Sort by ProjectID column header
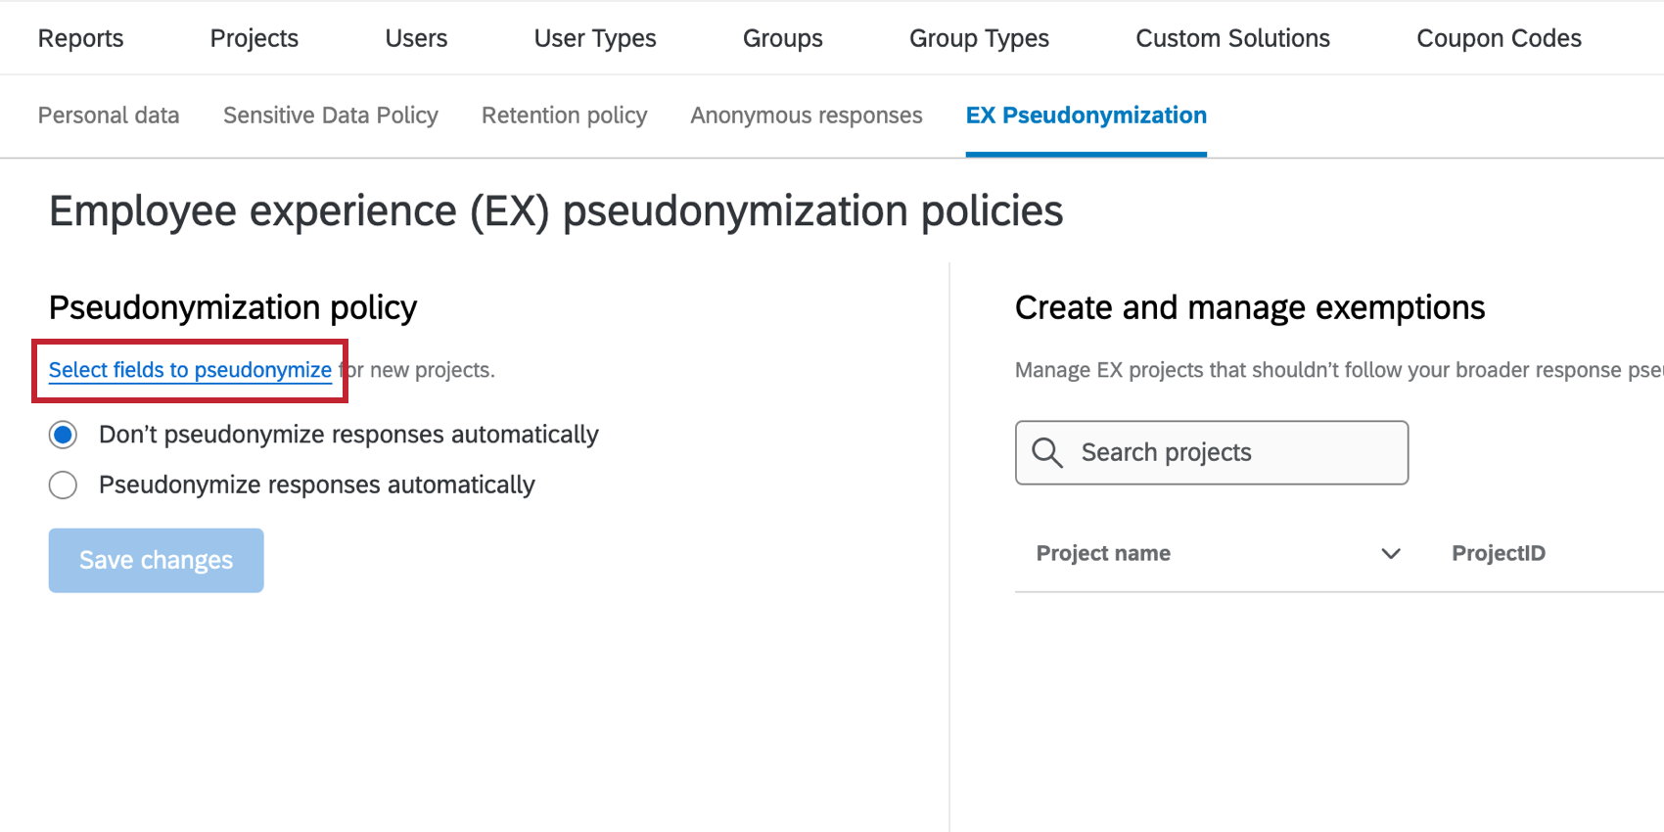This screenshot has width=1664, height=832. [1498, 553]
